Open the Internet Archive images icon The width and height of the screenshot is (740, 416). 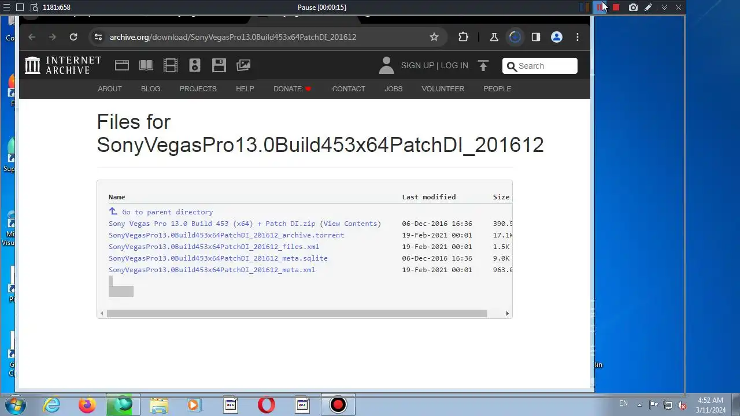pyautogui.click(x=243, y=65)
